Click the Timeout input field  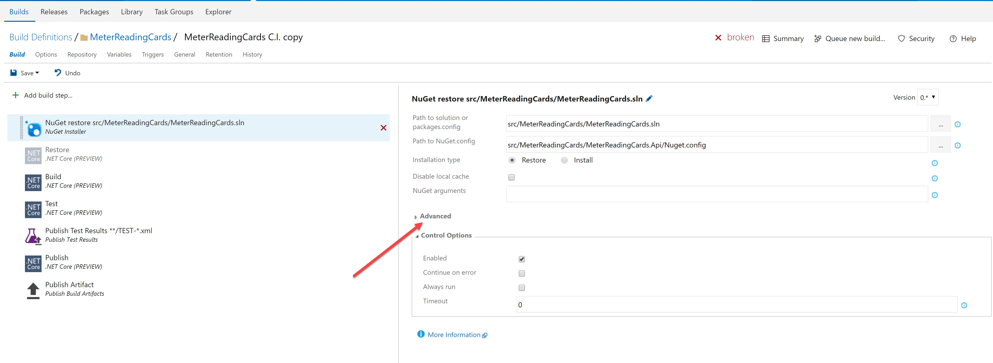pyautogui.click(x=737, y=304)
